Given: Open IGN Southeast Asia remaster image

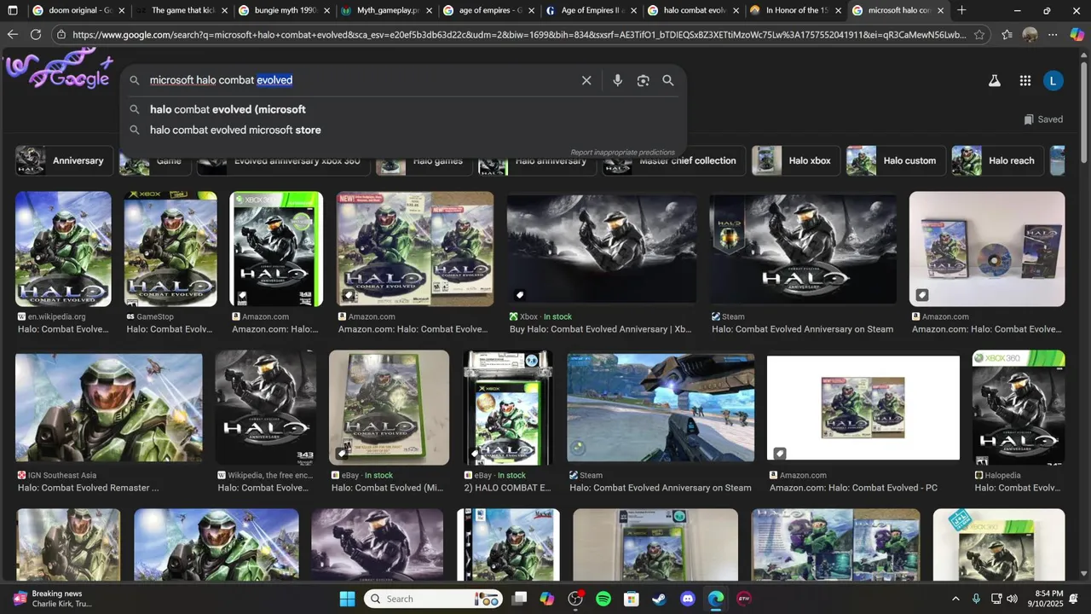Looking at the screenshot, I should [109, 408].
